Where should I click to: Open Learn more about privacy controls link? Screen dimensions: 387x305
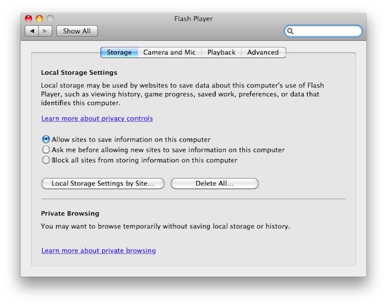pyautogui.click(x=97, y=119)
